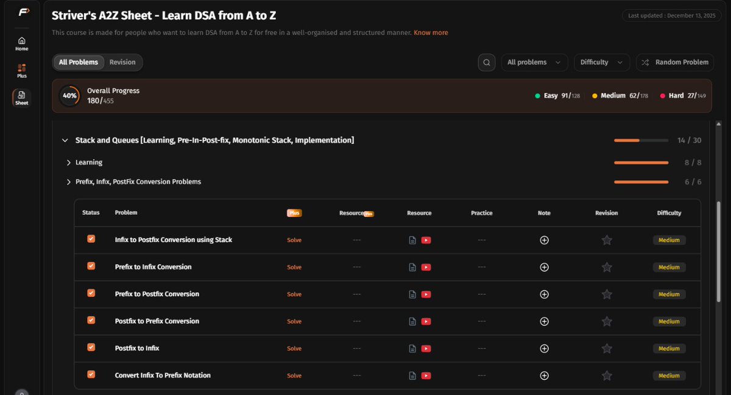This screenshot has height=395, width=731.
Task: Open the article icon for Postfix to Infix
Action: click(412, 349)
